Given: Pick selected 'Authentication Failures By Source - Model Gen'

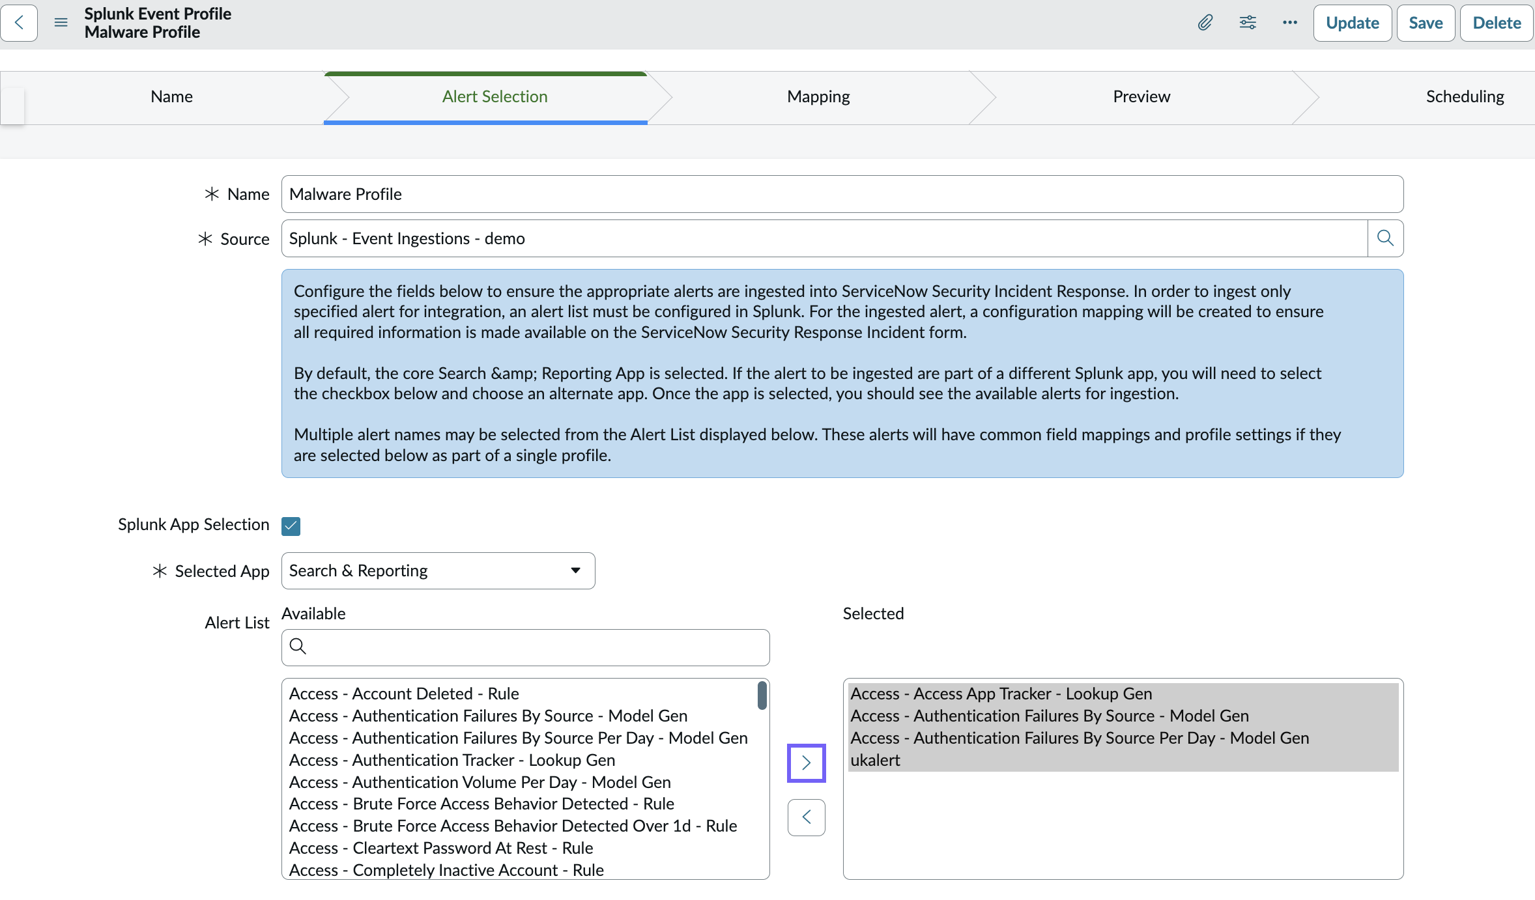Looking at the screenshot, I should click(x=1123, y=716).
